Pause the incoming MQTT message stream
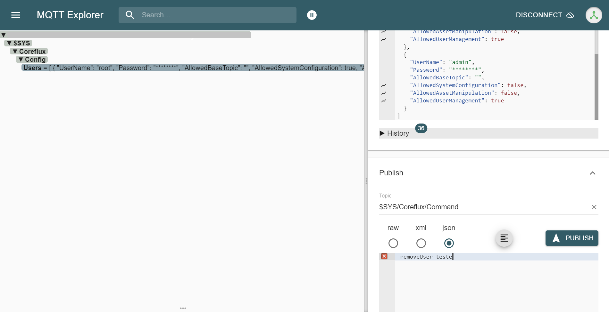Image resolution: width=609 pixels, height=312 pixels. (x=312, y=15)
